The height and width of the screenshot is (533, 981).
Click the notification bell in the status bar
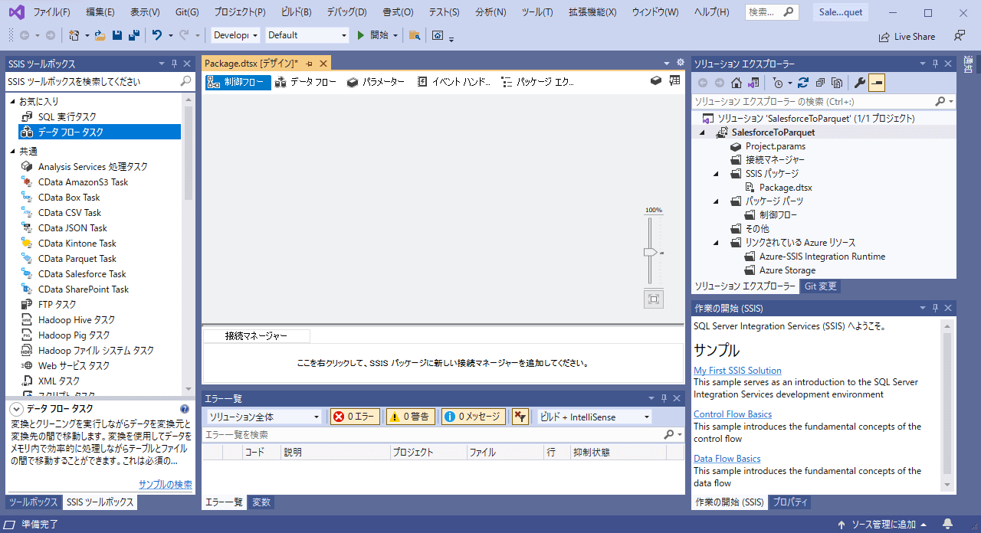click(948, 525)
